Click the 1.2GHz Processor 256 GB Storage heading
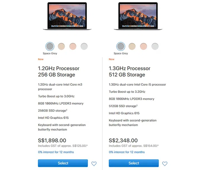Screen dimensions: 201x170 59,72
